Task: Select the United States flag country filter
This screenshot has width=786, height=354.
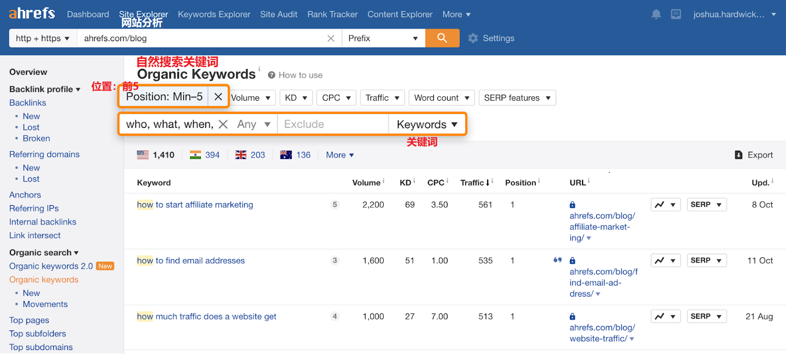Action: [x=143, y=155]
